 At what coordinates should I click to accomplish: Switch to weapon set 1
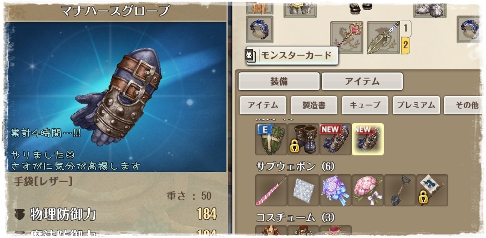pos(406,28)
